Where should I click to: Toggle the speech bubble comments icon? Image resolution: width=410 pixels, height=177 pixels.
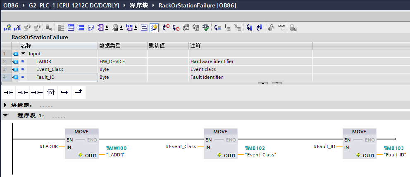click(91, 28)
